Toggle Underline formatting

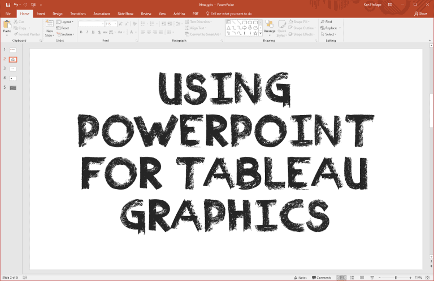tap(93, 32)
